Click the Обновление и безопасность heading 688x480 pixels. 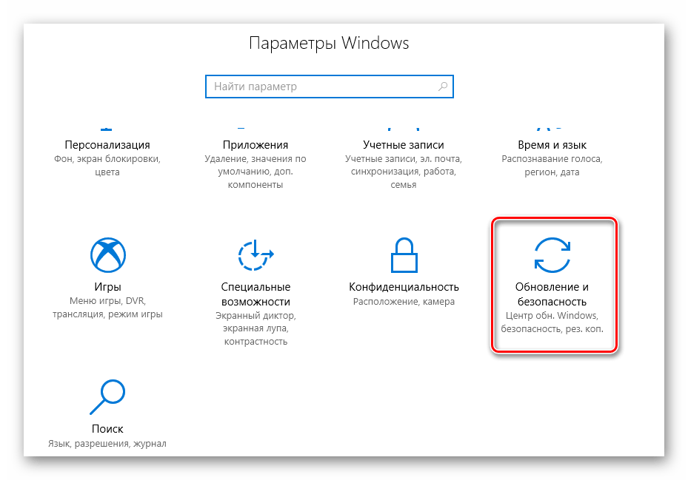point(552,294)
